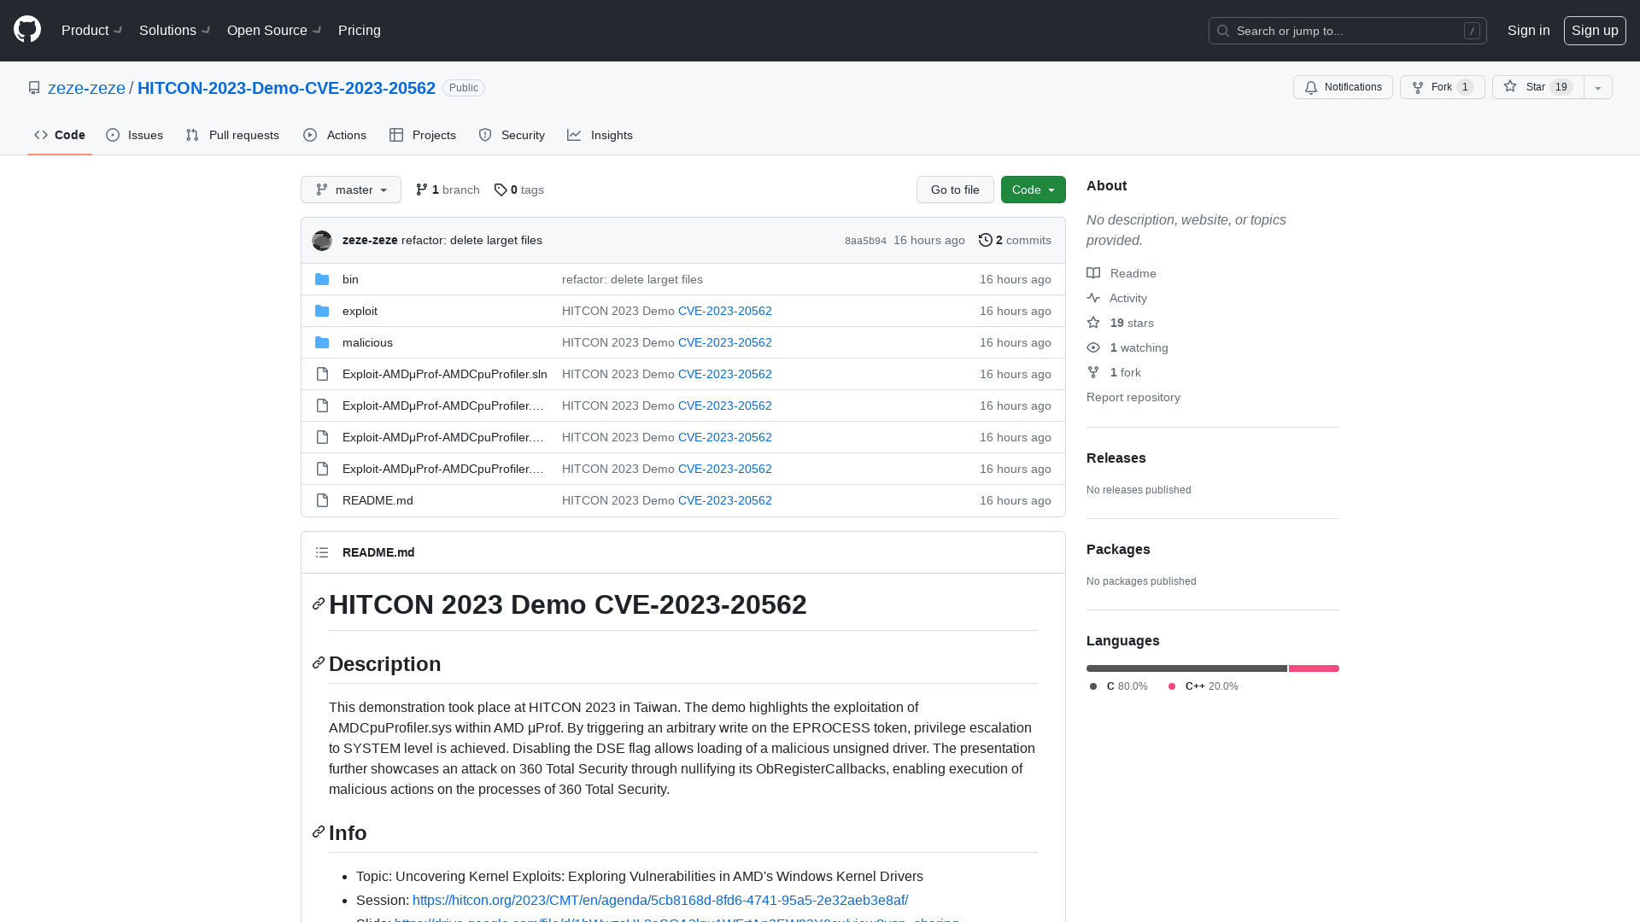
Task: Open the CVE-2023-20562 link in exploit row
Action: tap(725, 311)
